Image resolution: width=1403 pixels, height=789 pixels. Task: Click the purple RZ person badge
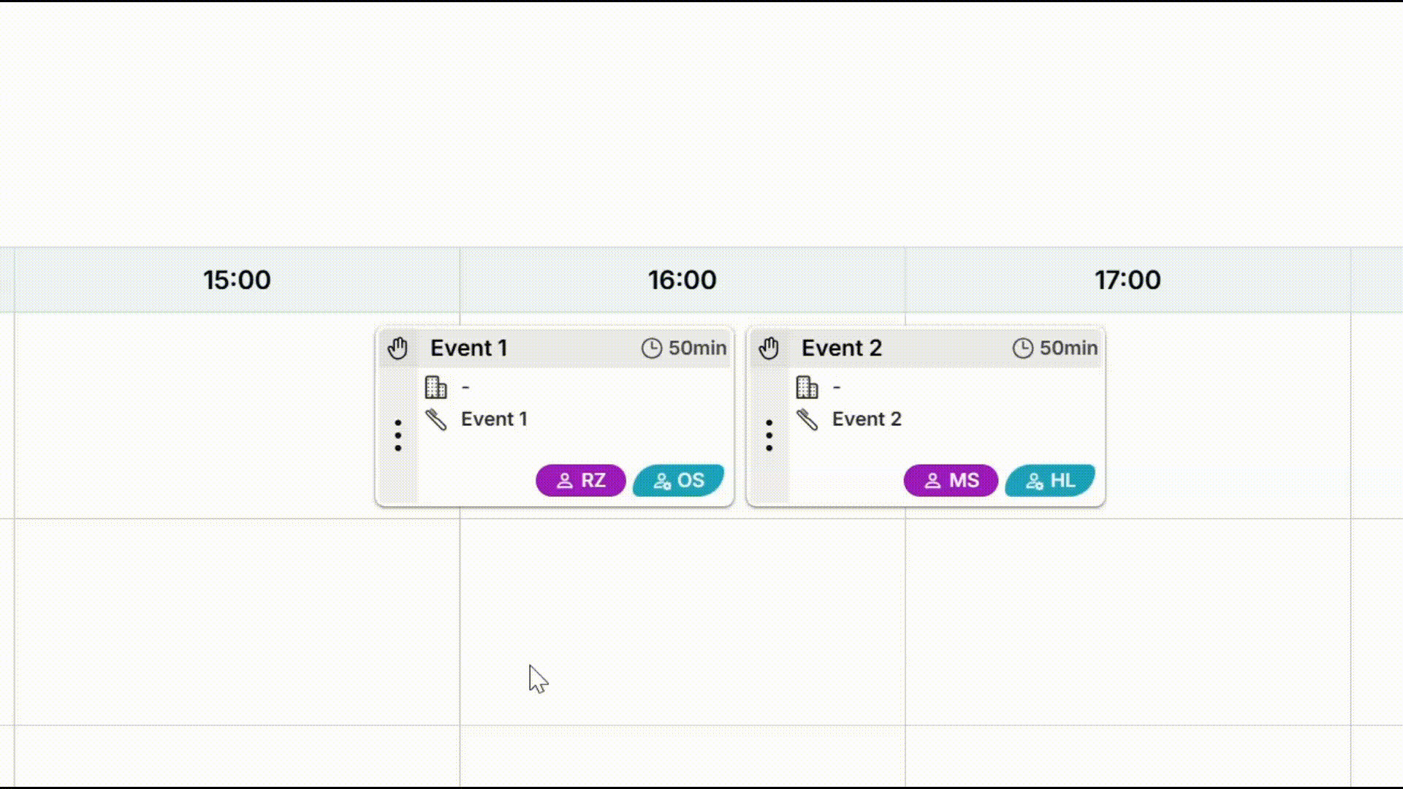tap(581, 481)
